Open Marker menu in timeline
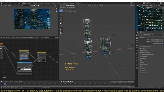This screenshot has width=164, height=92. pos(20,82)
